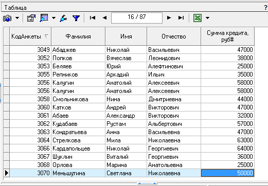Select the cell Леонидович

pyautogui.click(x=174, y=58)
